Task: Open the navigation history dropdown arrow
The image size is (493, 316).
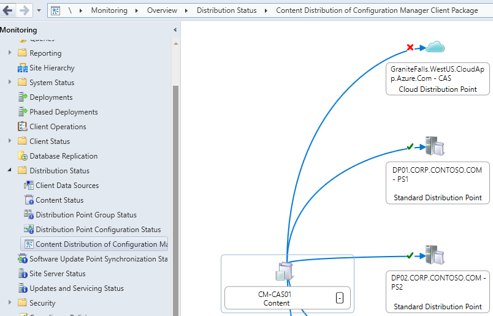Action: point(39,10)
